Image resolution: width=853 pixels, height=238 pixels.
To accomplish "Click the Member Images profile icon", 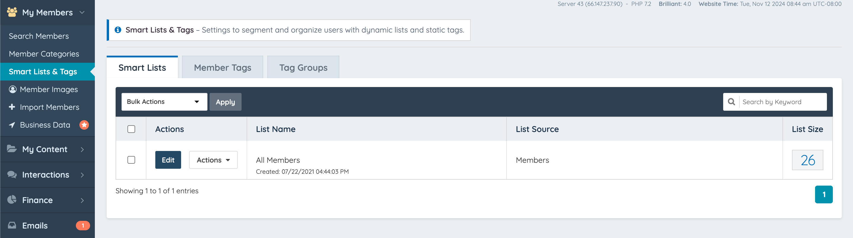I will click(x=12, y=89).
